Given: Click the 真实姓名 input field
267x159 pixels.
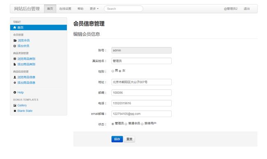Looking at the screenshot, I should click(x=141, y=61).
